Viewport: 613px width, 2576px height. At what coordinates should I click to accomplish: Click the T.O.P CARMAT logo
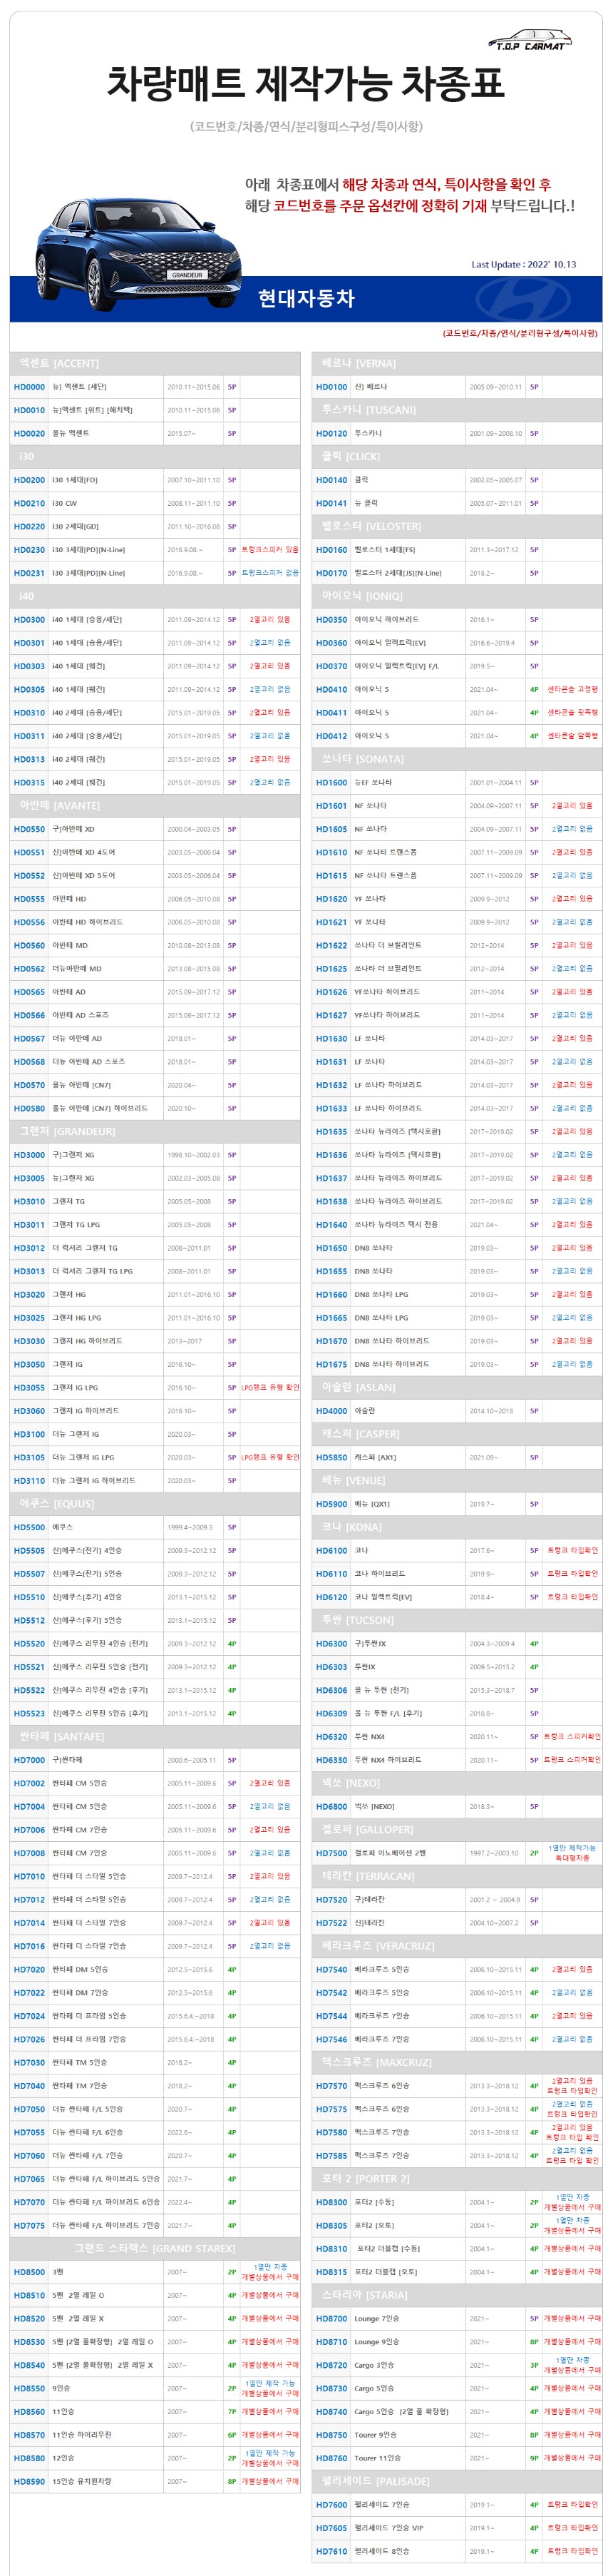point(529,41)
